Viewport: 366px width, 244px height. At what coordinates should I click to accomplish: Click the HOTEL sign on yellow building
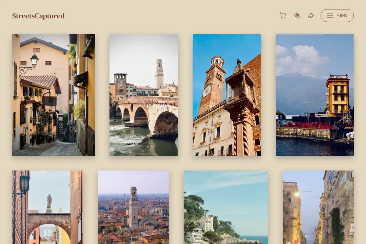point(338,76)
